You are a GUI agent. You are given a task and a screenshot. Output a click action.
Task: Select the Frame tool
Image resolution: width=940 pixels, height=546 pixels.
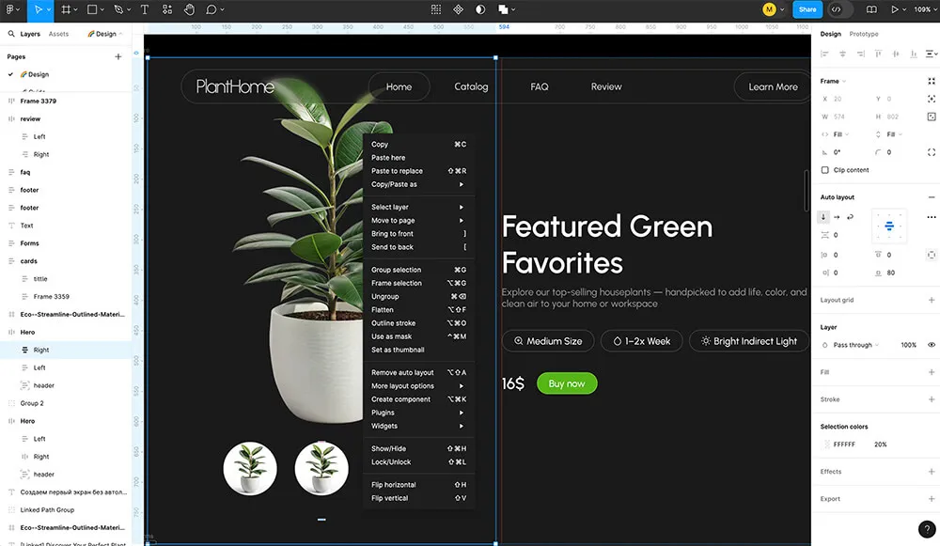[66, 9]
